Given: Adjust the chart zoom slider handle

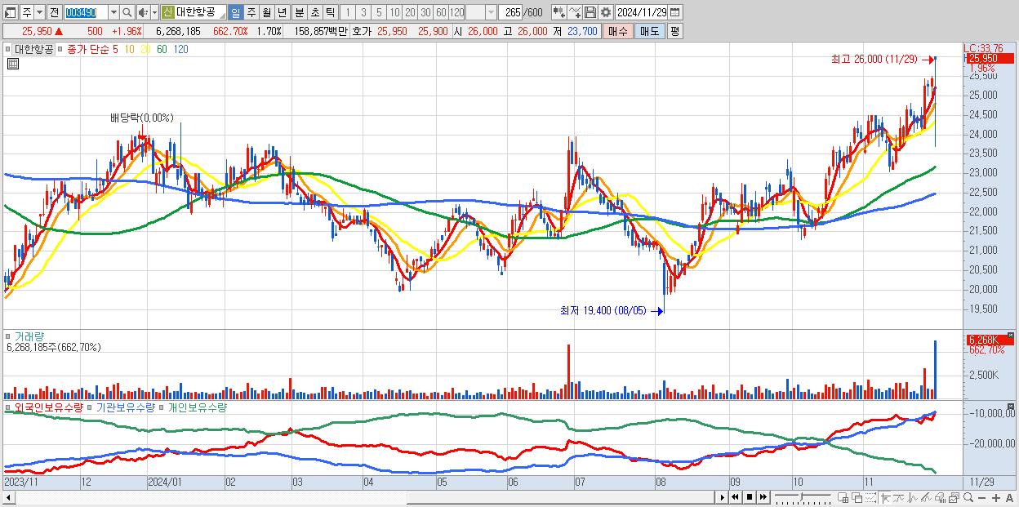Looking at the screenshot, I should (801, 496).
